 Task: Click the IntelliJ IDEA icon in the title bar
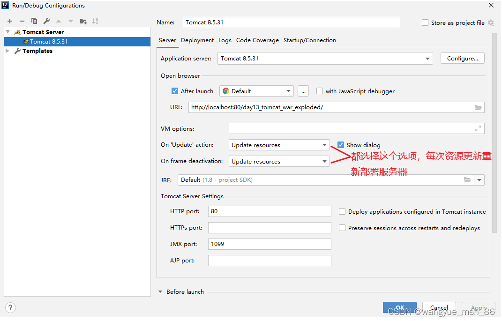(x=5, y=6)
